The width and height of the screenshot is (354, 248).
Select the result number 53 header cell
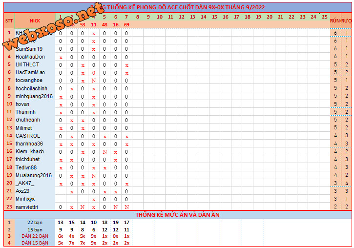pos(83,24)
